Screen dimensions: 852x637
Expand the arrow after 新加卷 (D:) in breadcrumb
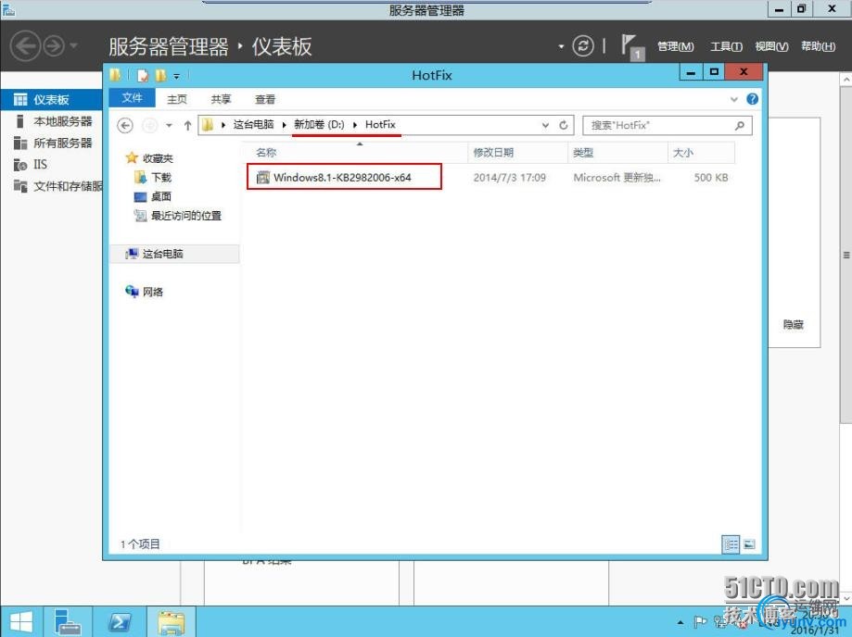[355, 125]
